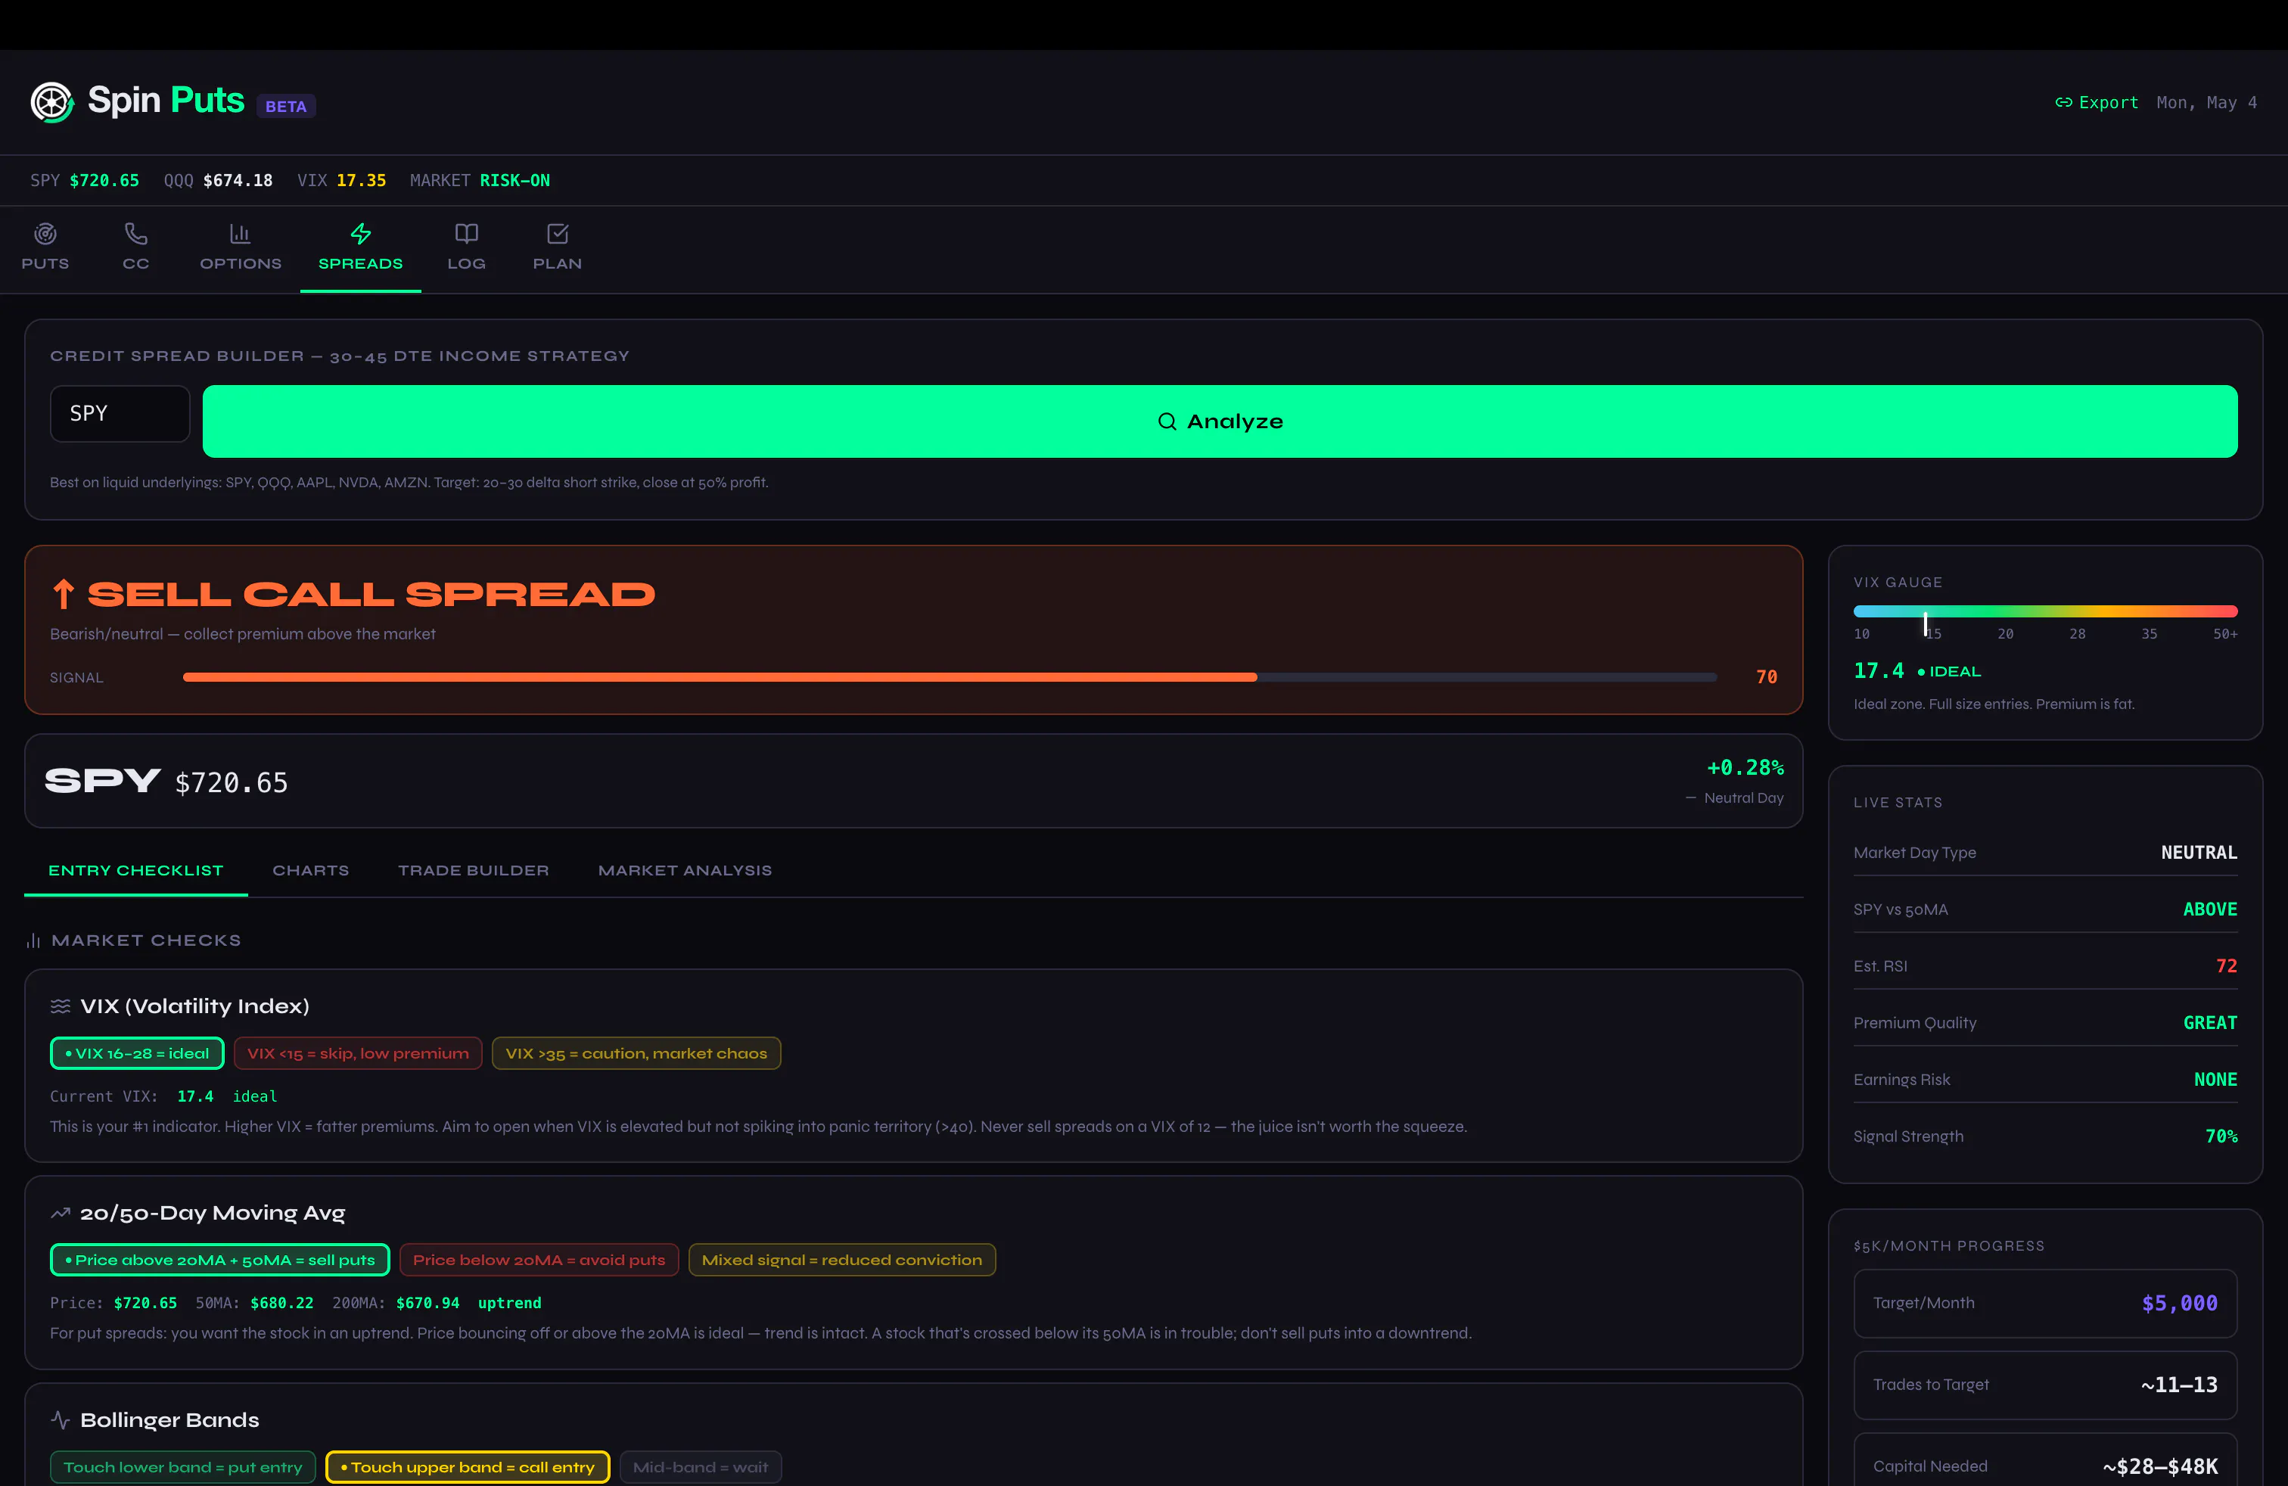Open the CC phone icon tab
The height and width of the screenshot is (1486, 2288).
[x=135, y=247]
